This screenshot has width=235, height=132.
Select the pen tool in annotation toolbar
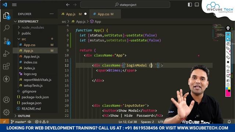click(x=228, y=44)
